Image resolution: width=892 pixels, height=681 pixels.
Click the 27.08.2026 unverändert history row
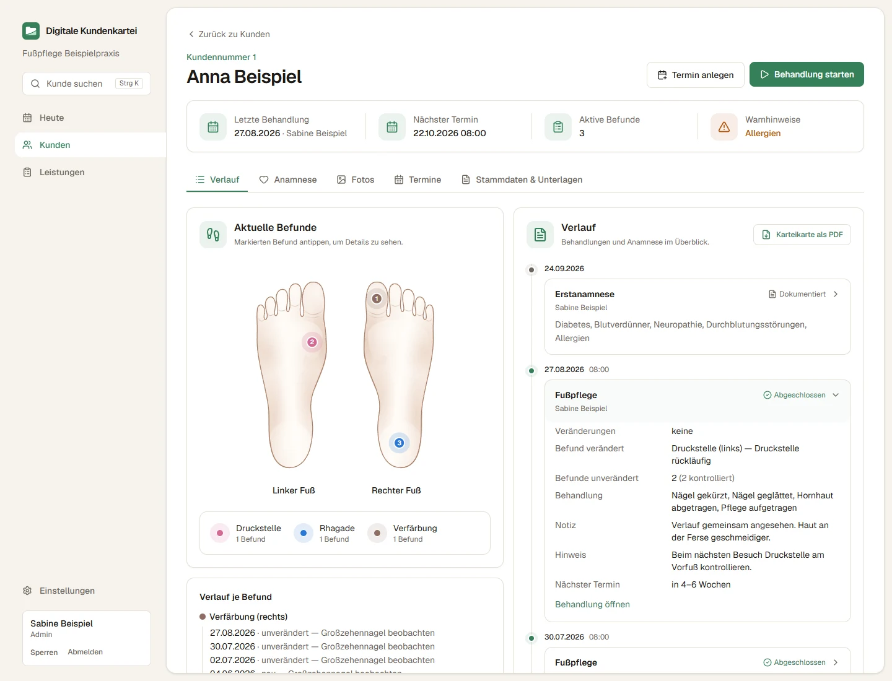click(322, 633)
